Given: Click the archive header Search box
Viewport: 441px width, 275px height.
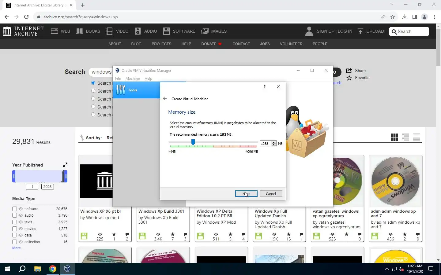Looking at the screenshot, I should pos(409,31).
